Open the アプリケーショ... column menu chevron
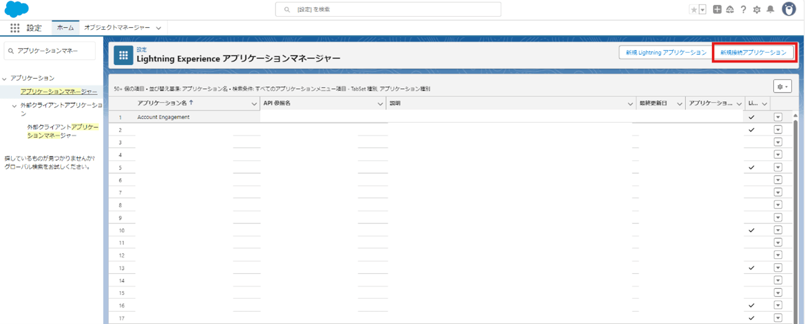This screenshot has width=805, height=324. (x=739, y=104)
